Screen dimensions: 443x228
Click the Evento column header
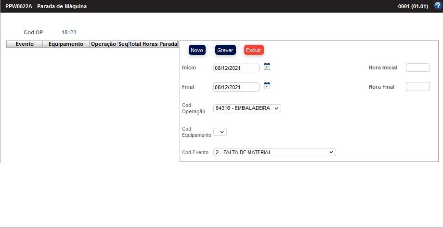click(25, 44)
